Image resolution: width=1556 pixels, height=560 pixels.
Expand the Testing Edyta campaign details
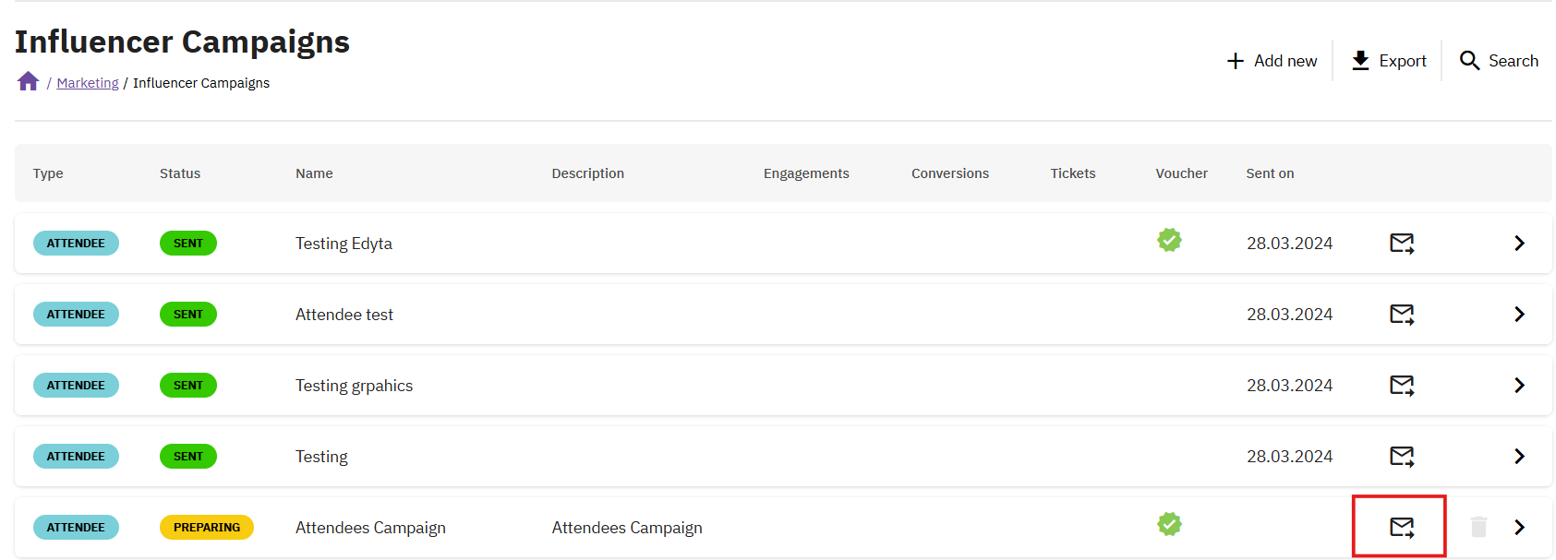click(1519, 244)
